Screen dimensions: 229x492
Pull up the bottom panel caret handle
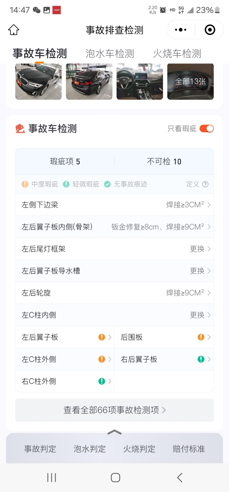(114, 432)
